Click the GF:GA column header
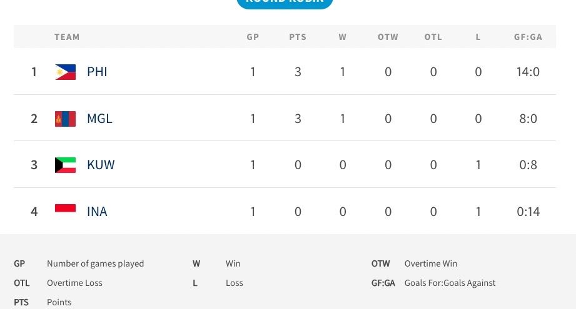This screenshot has height=309, width=576. coord(528,37)
